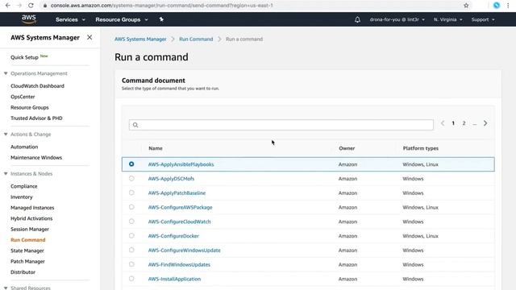This screenshot has height=290, width=516.
Task: Click the page 1 pagination number
Action: [453, 123]
